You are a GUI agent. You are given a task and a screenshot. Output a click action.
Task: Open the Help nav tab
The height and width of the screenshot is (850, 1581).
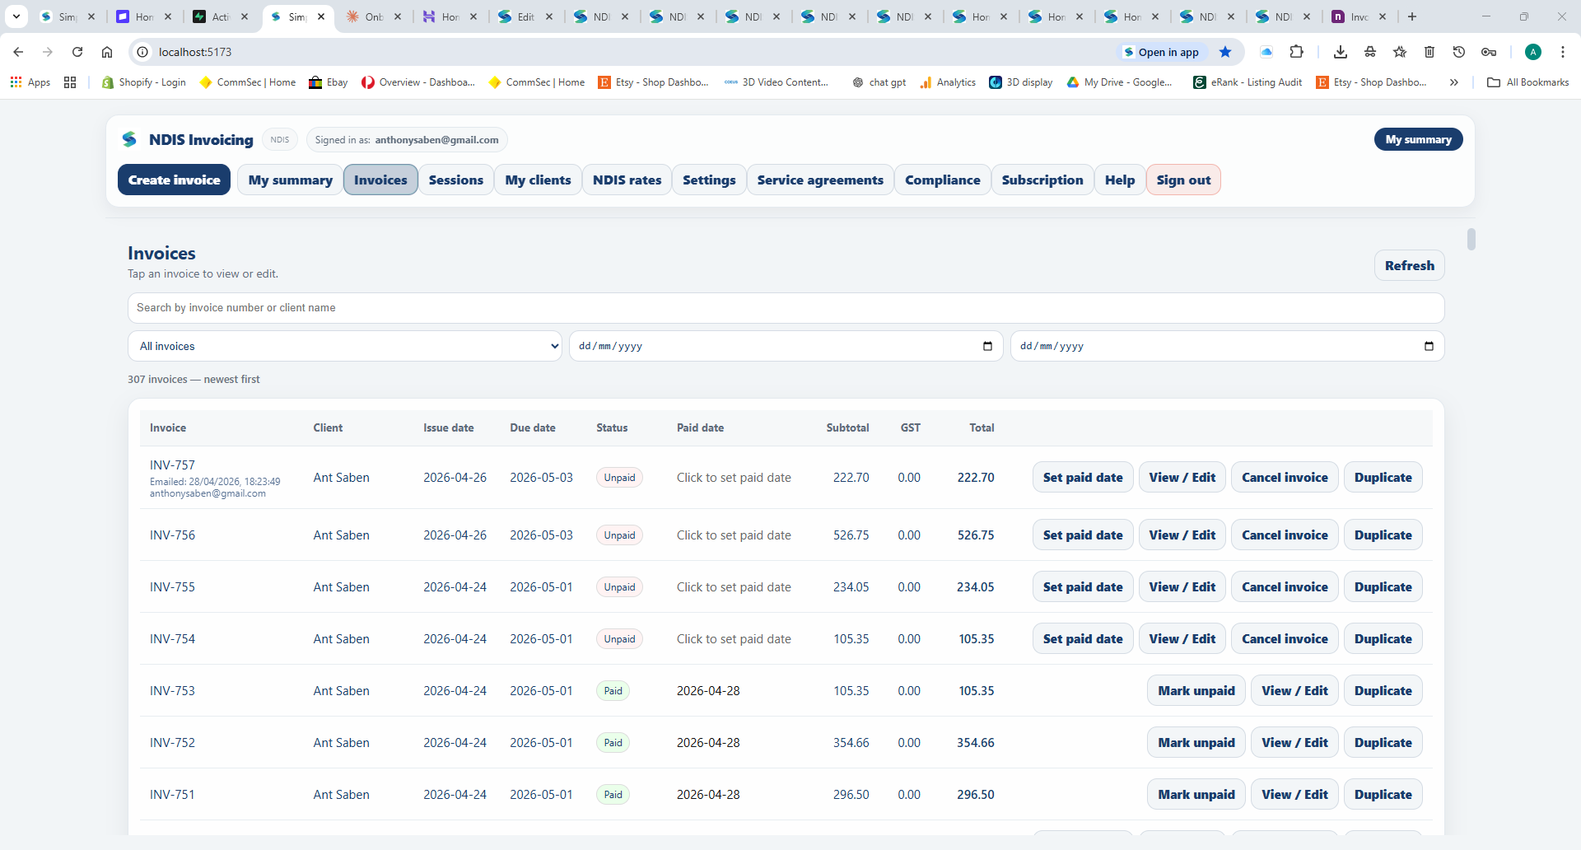pyautogui.click(x=1120, y=180)
